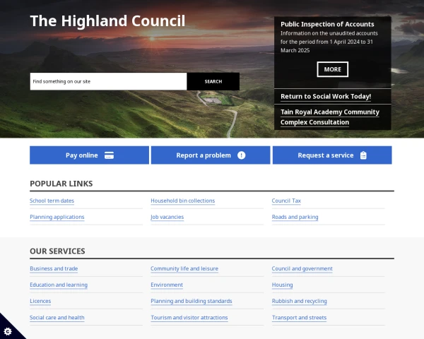The height and width of the screenshot is (339, 424).
Task: Open Council Tax link
Action: pyautogui.click(x=286, y=201)
